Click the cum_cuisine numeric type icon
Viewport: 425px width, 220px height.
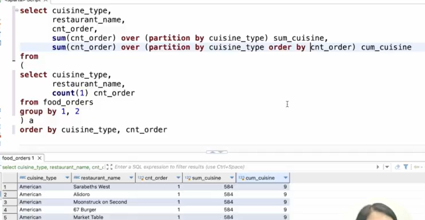coord(242,178)
